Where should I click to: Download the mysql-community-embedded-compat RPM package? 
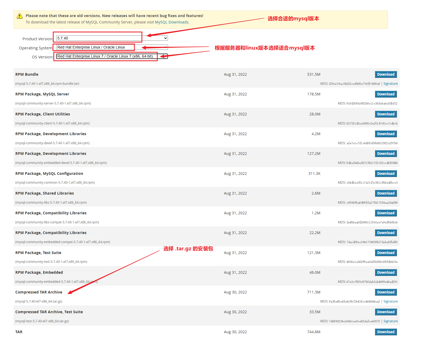pyautogui.click(x=386, y=233)
